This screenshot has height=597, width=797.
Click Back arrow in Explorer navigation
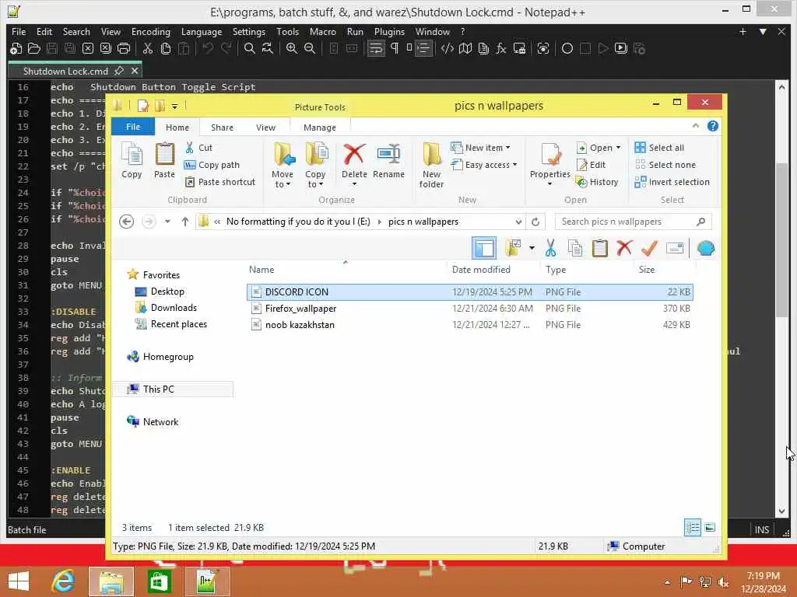coord(127,222)
